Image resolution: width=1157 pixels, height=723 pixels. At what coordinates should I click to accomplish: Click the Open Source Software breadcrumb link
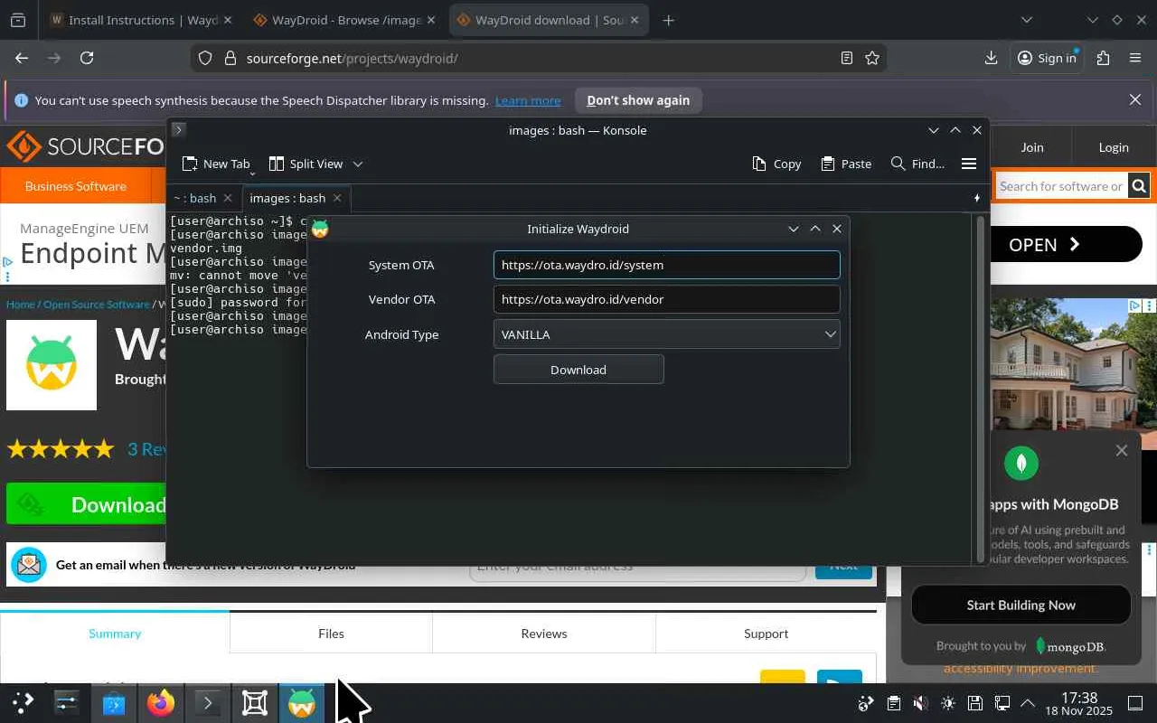[97, 305]
